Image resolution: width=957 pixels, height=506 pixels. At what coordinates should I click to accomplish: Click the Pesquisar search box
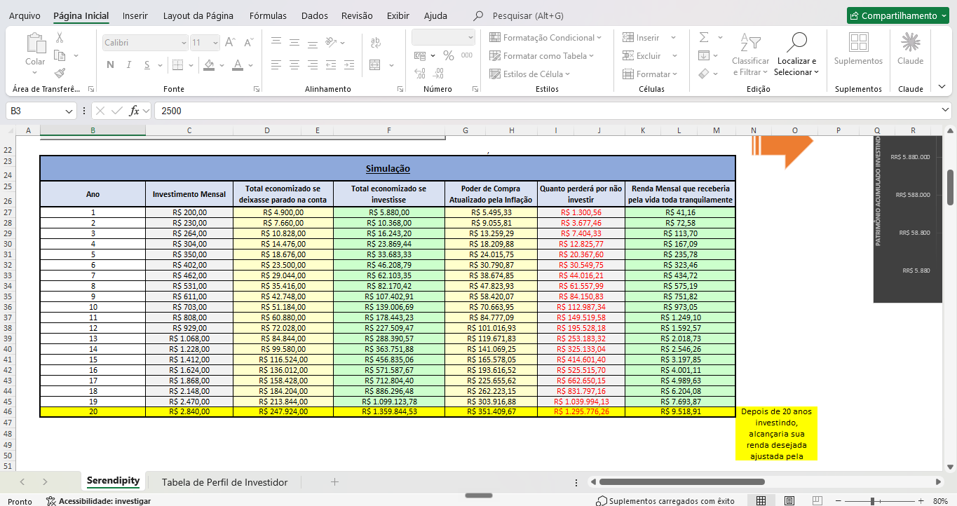coord(528,15)
